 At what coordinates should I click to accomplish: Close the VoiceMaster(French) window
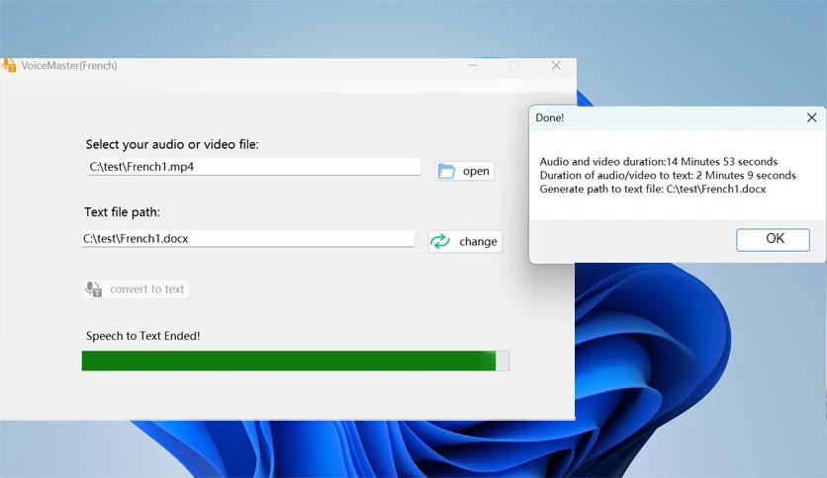coord(556,65)
